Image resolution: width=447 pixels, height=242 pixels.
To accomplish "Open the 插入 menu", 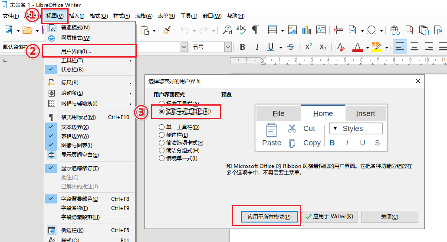I will coord(77,16).
